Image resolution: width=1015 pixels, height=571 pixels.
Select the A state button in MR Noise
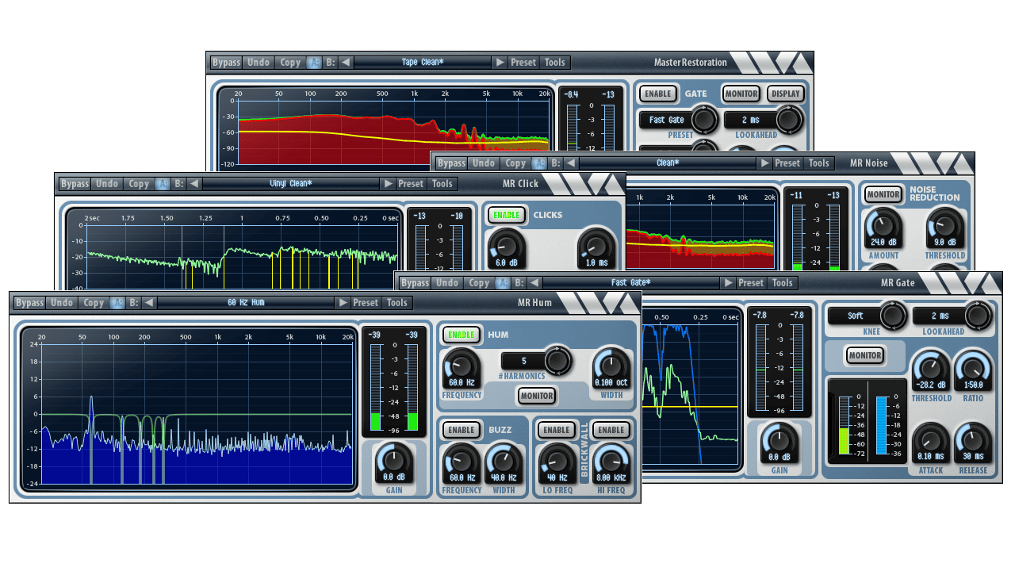[538, 163]
